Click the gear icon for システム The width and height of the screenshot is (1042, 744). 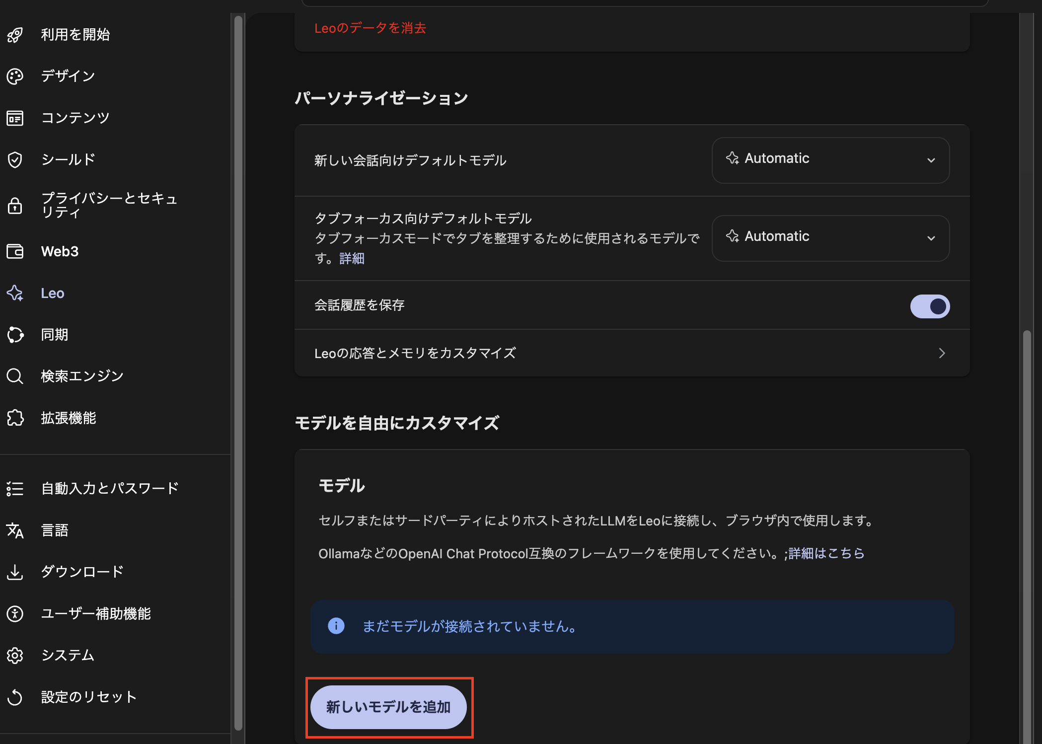coord(15,656)
